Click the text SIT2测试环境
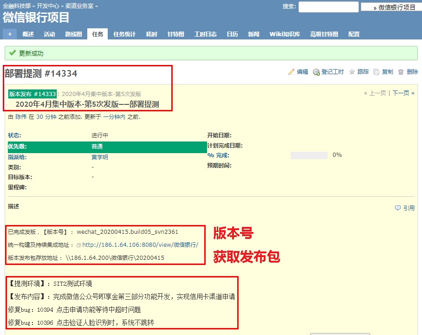The image size is (422, 335). click(x=73, y=283)
